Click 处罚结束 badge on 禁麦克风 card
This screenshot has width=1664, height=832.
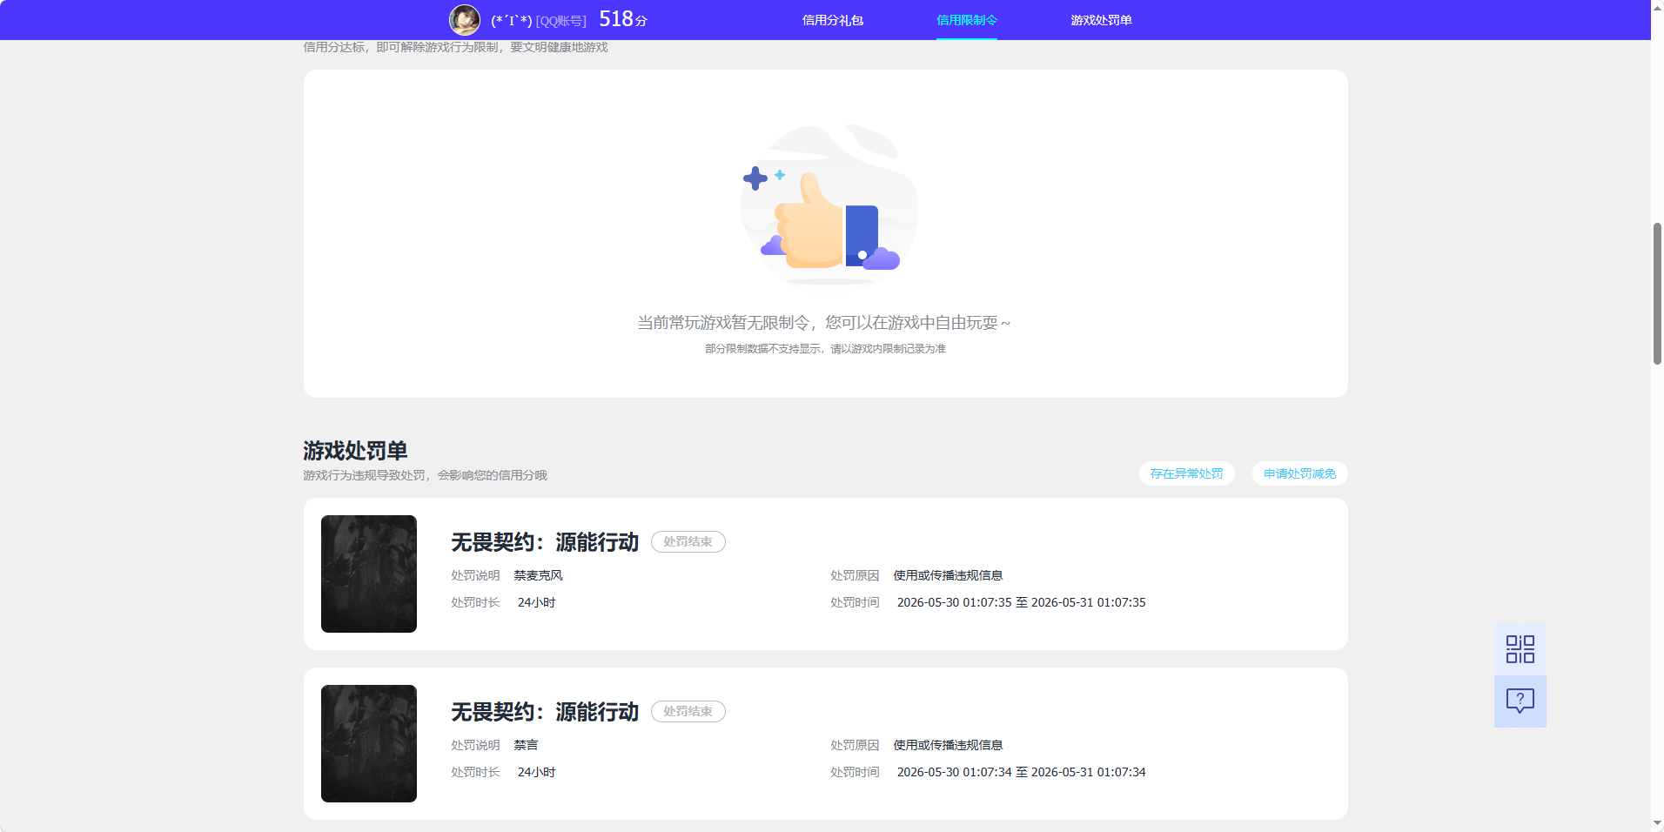click(x=688, y=541)
